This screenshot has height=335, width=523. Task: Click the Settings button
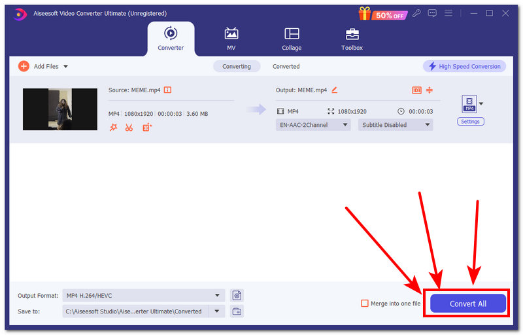pyautogui.click(x=470, y=122)
